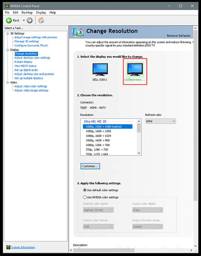Screen dimensions: 201x256
Task: Click horizontal scrollbar right arrow
Action: [x=191, y=250]
